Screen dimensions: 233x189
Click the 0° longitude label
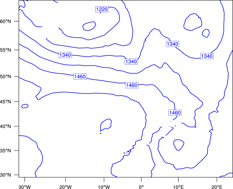(141, 187)
